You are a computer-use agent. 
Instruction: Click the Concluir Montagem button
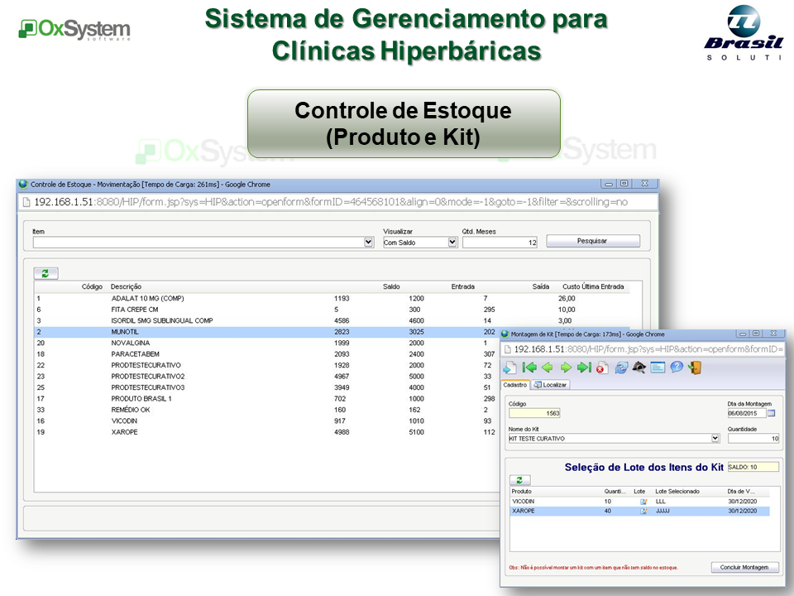[x=744, y=567]
